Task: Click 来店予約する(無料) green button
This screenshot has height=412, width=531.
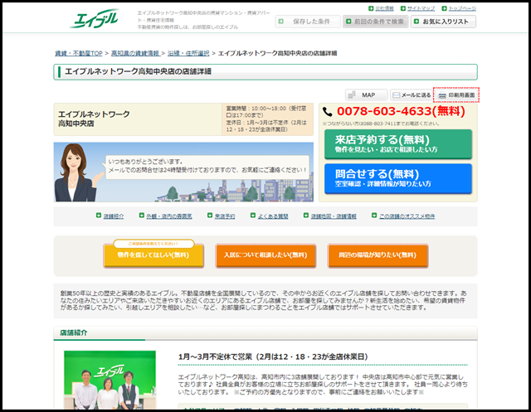Action: pos(398,144)
